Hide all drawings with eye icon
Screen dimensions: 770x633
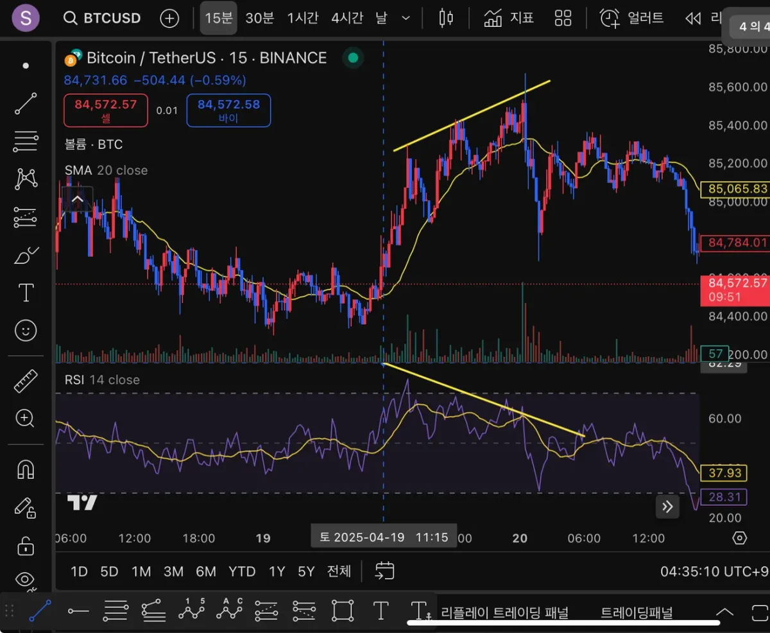pyautogui.click(x=26, y=579)
